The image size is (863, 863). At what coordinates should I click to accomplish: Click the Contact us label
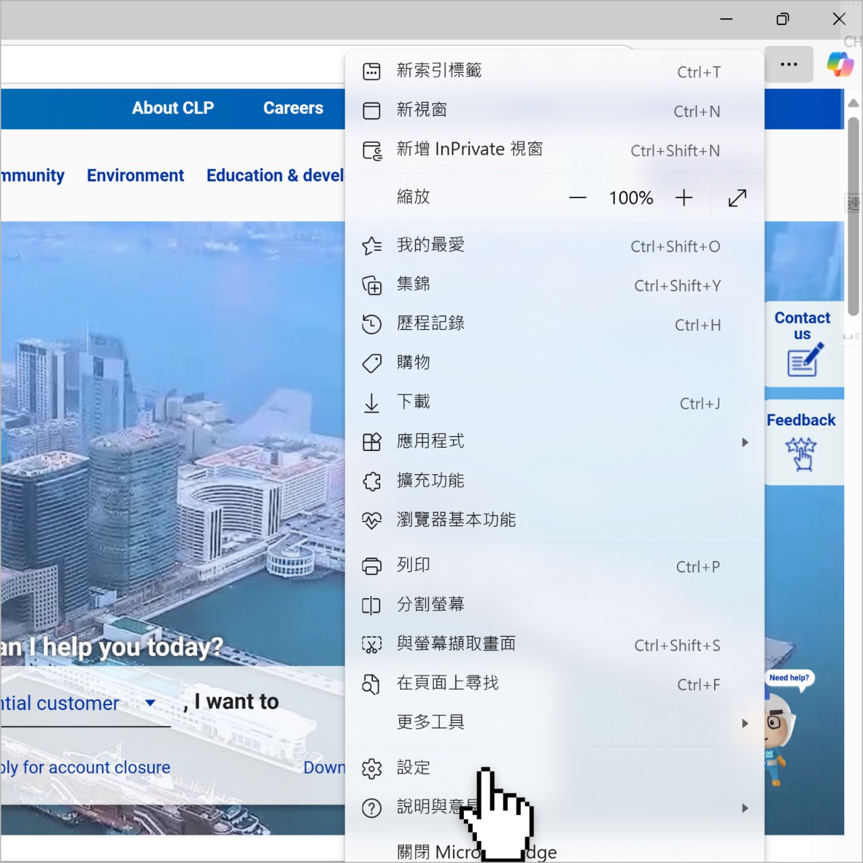coord(802,326)
